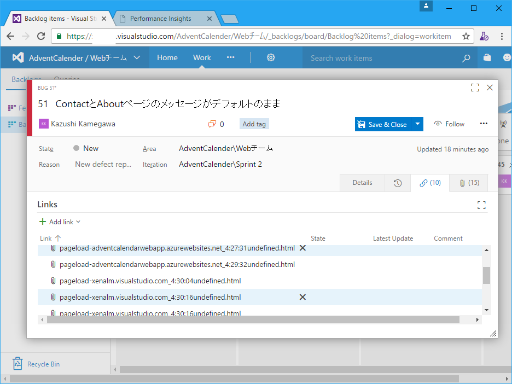This screenshot has height=384, width=512.
Task: Open Area field AdventCalender\Webチーム
Action: click(225, 149)
